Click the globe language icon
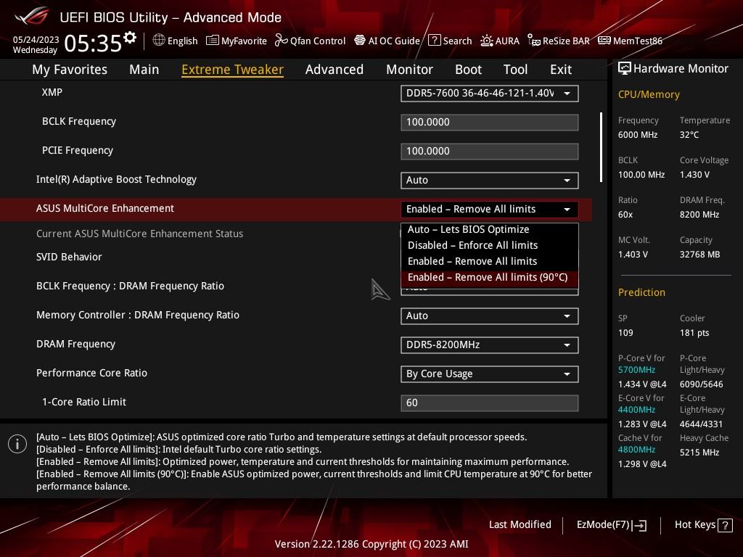Viewport: 743px width, 557px height. 159,41
